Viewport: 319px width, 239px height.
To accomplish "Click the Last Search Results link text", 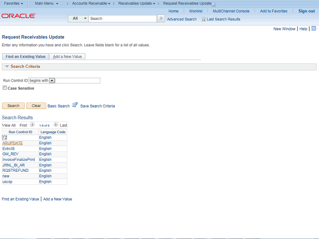I will 223,19.
